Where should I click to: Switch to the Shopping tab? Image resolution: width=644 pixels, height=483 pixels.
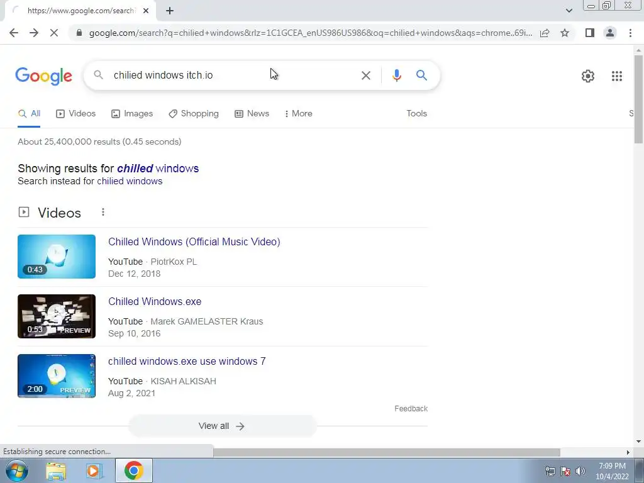pos(194,114)
